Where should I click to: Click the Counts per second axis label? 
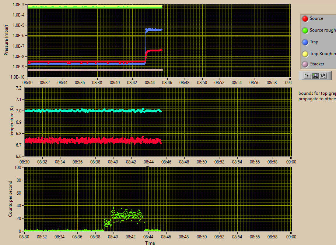(10, 199)
